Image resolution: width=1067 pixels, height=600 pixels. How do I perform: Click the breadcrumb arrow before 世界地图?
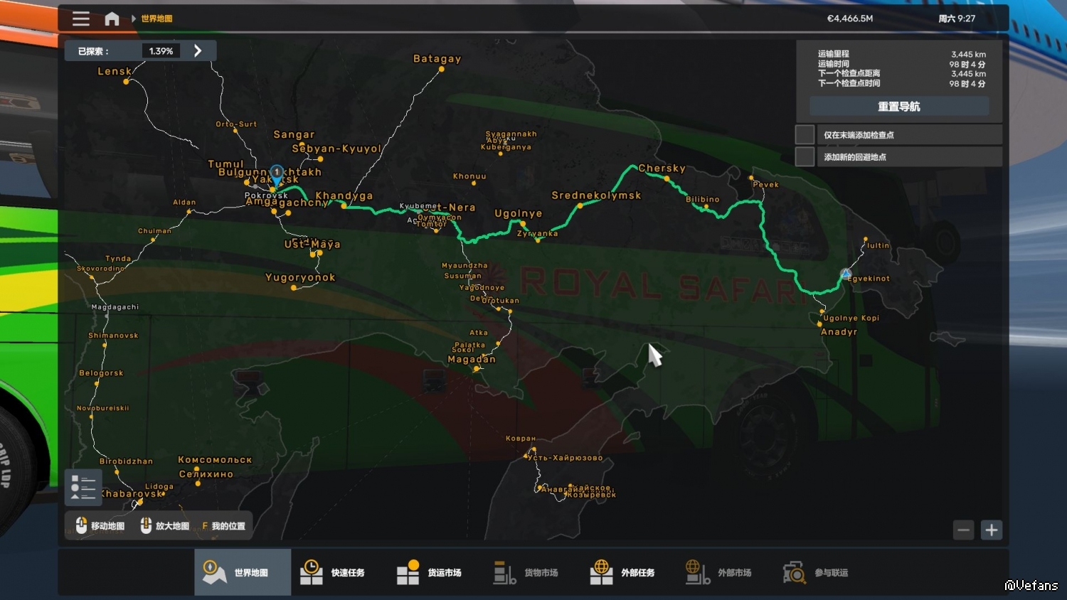(133, 18)
